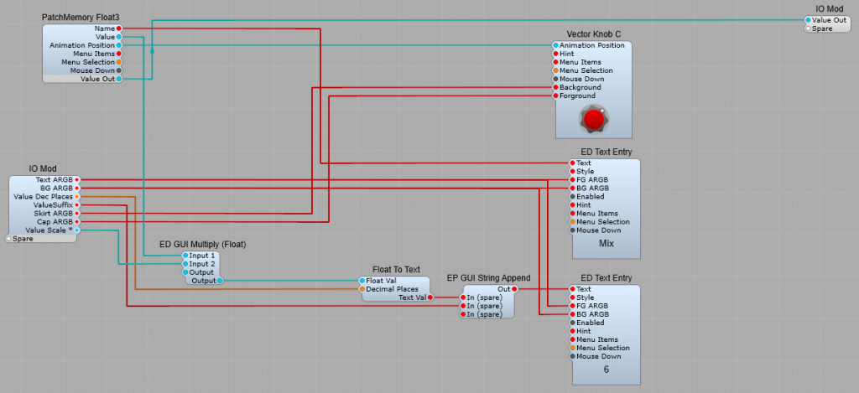The width and height of the screenshot is (859, 393).
Task: Click the ValueSuffix pin on IO Mod
Action: tap(77, 204)
